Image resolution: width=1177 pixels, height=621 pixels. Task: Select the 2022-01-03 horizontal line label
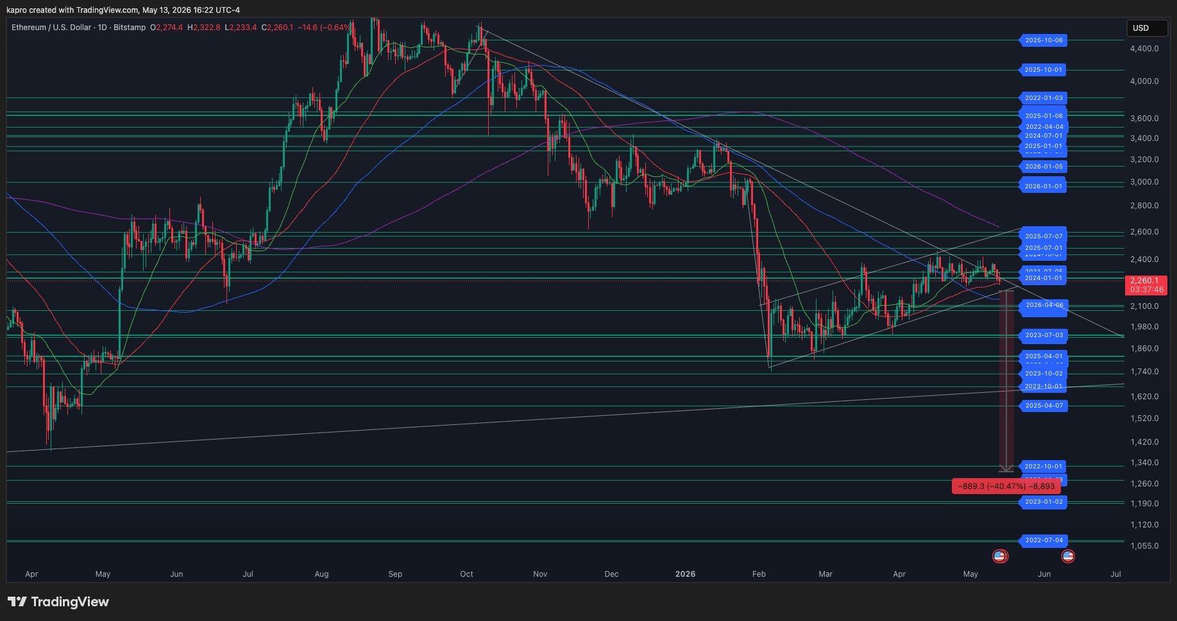[1043, 98]
